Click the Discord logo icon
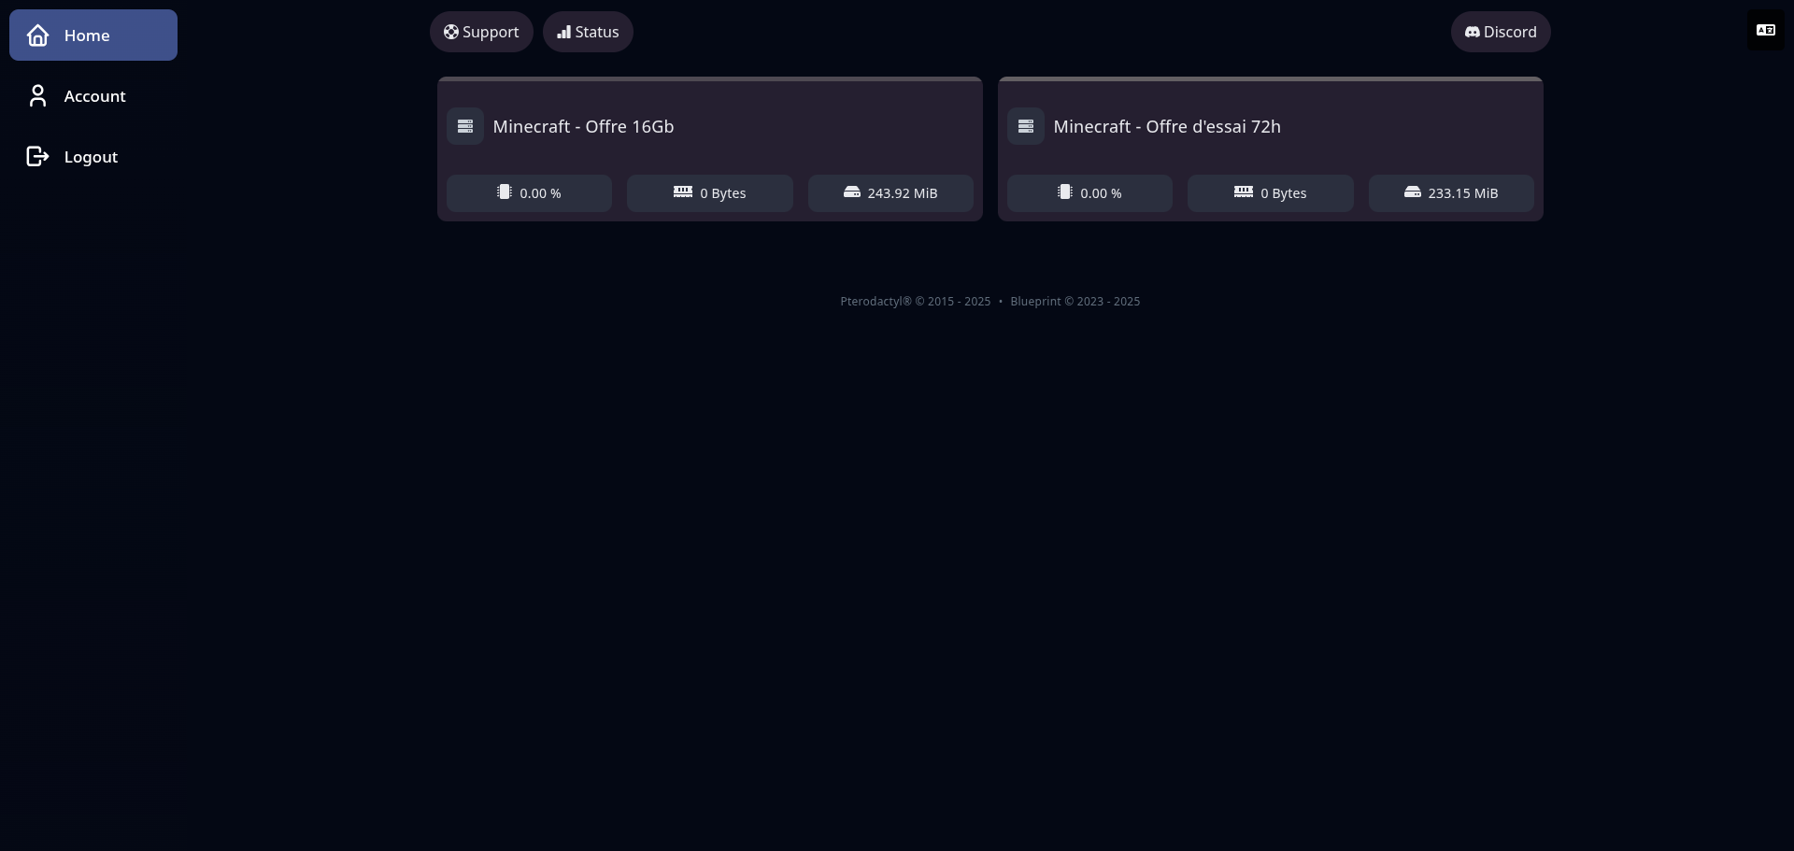This screenshot has width=1794, height=851. [1473, 32]
